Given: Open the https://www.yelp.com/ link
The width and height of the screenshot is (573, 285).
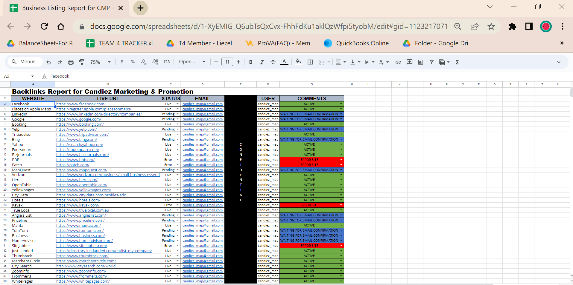Looking at the screenshot, I should click(x=77, y=130).
